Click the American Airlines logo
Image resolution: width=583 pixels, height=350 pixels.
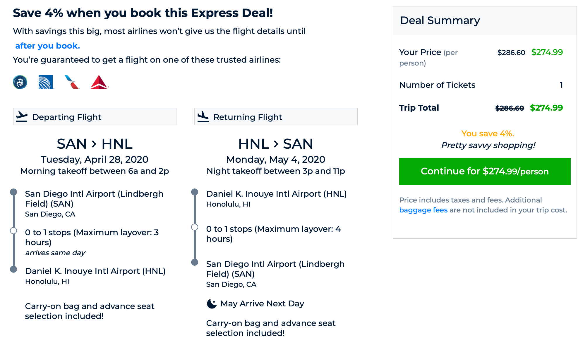click(72, 82)
